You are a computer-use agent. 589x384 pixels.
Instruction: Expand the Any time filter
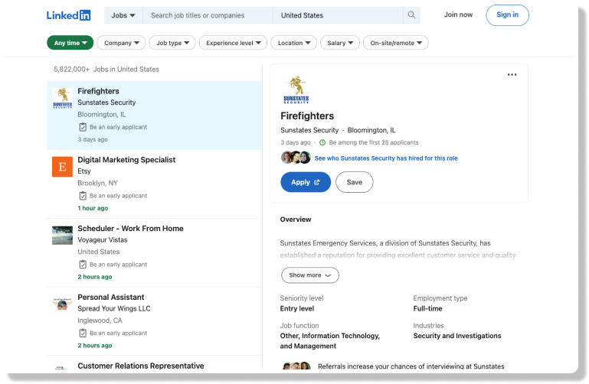click(70, 43)
